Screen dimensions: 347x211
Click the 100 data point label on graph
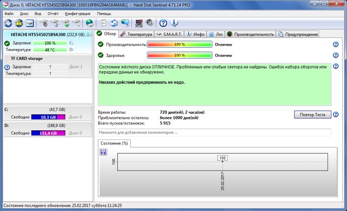pos(222,158)
